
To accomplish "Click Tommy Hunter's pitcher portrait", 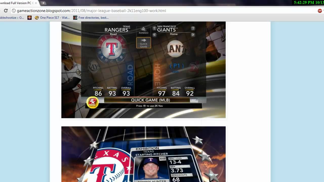I will click(x=151, y=168).
